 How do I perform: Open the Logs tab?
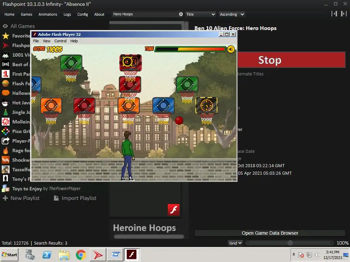coord(67,14)
